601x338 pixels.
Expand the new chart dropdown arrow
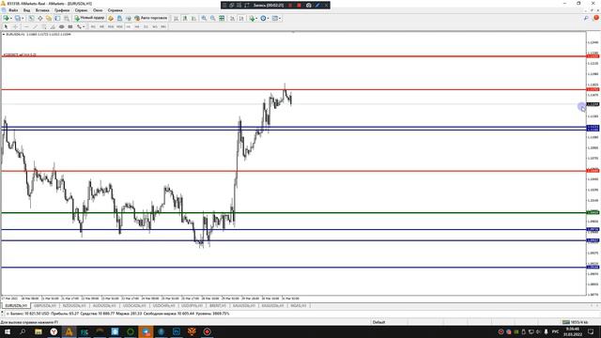(x=10, y=18)
